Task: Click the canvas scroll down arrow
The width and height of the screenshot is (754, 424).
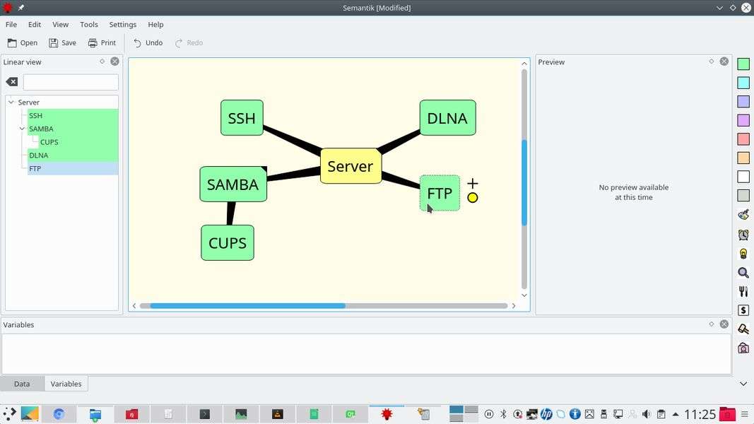Action: coord(524,295)
